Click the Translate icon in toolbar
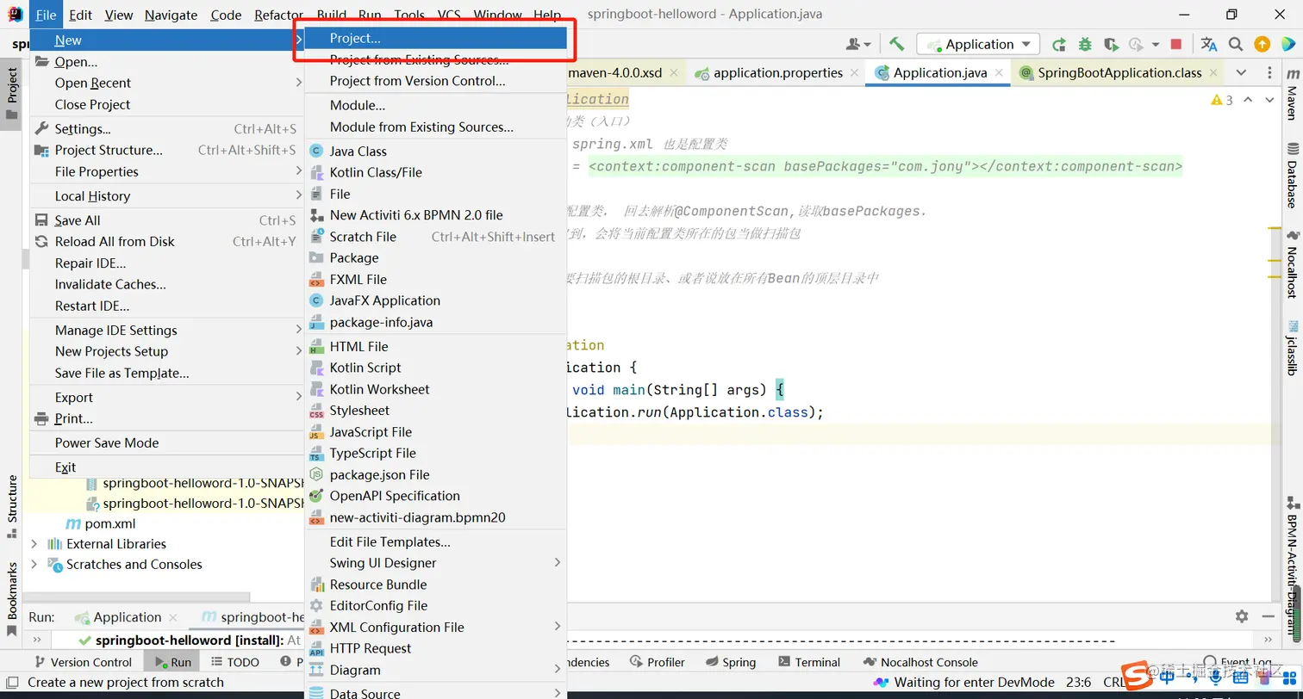The image size is (1303, 699). point(1209,44)
